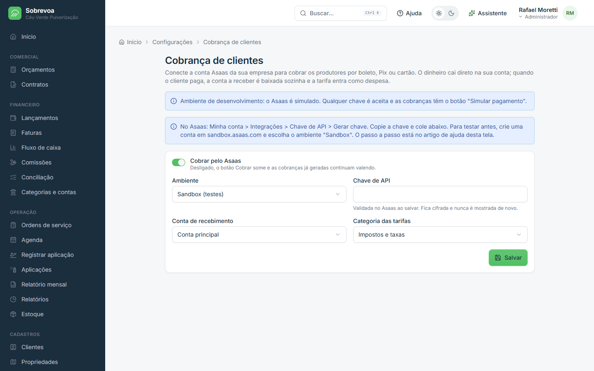Click the Contratos sidebar icon
The image size is (594, 371).
tap(13, 85)
